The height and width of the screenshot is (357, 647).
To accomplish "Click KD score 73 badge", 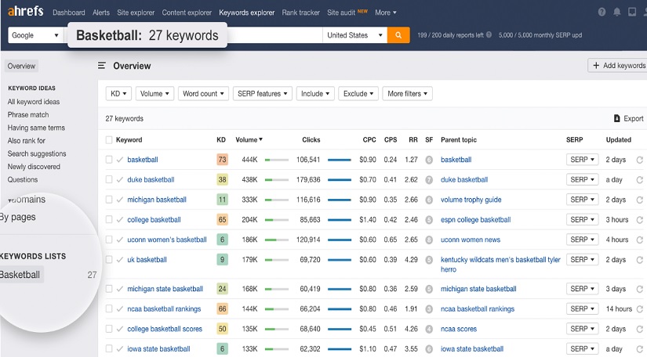I will [x=222, y=160].
